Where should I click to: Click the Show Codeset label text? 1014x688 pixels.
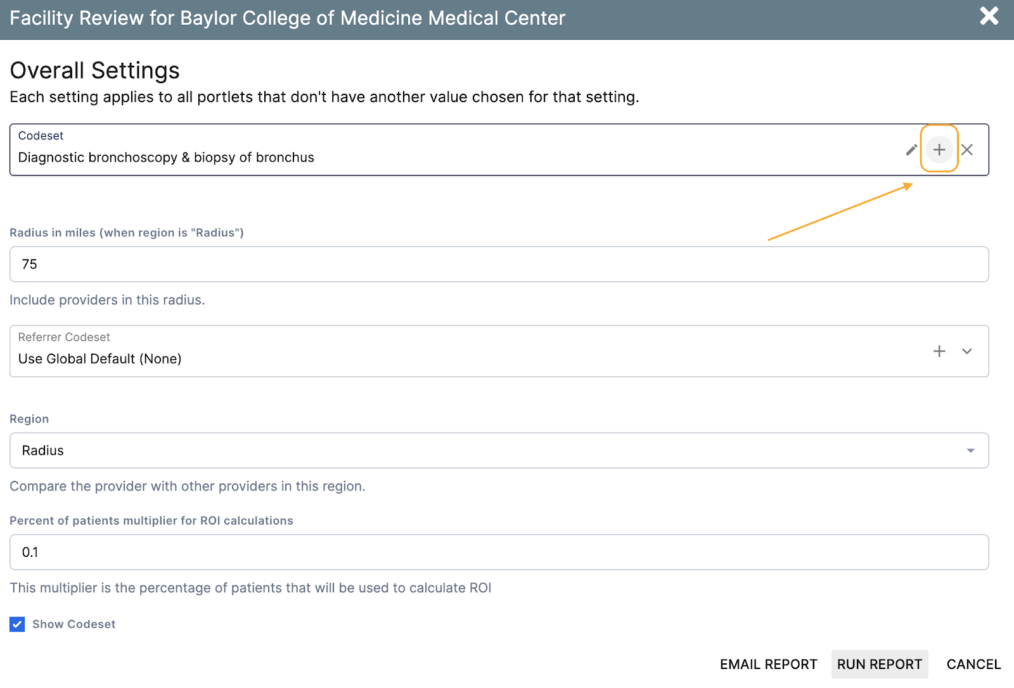[x=74, y=624]
